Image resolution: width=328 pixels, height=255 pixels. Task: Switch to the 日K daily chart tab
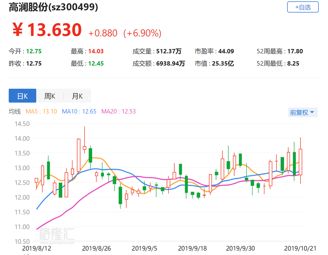[x=22, y=96]
